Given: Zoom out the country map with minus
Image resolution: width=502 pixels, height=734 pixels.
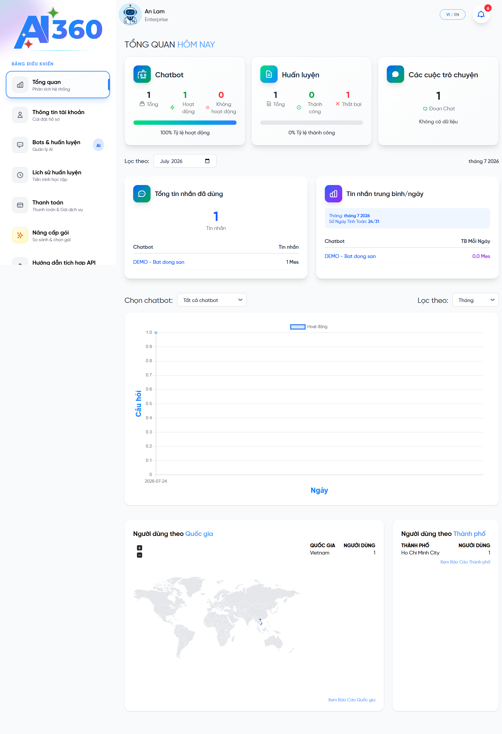Looking at the screenshot, I should [140, 555].
